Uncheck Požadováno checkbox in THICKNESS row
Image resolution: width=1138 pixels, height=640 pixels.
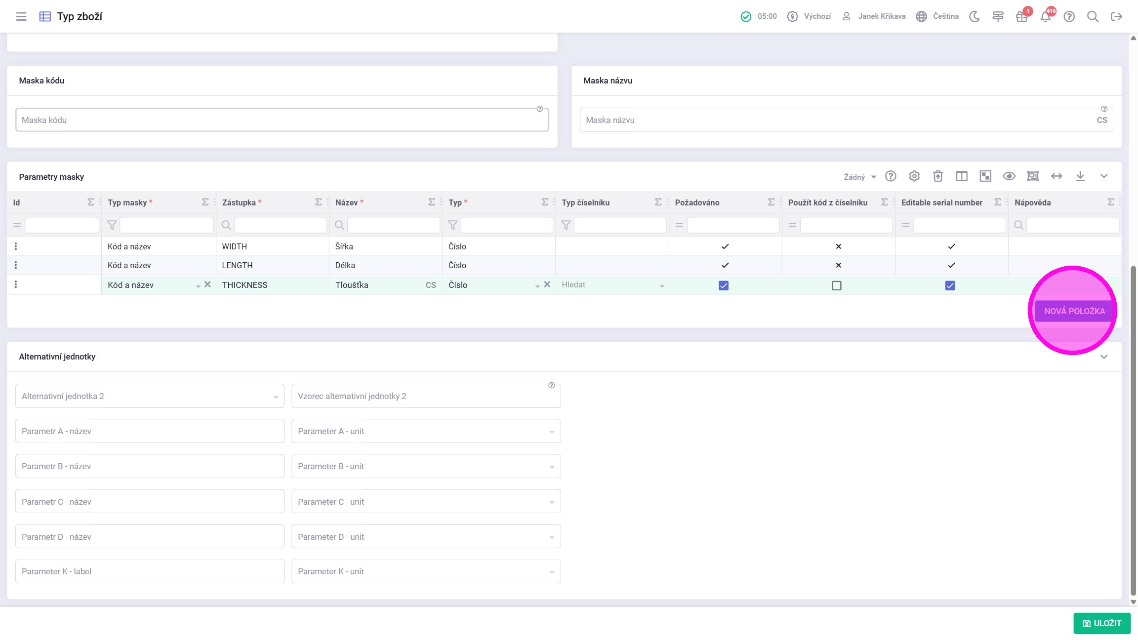pyautogui.click(x=724, y=285)
